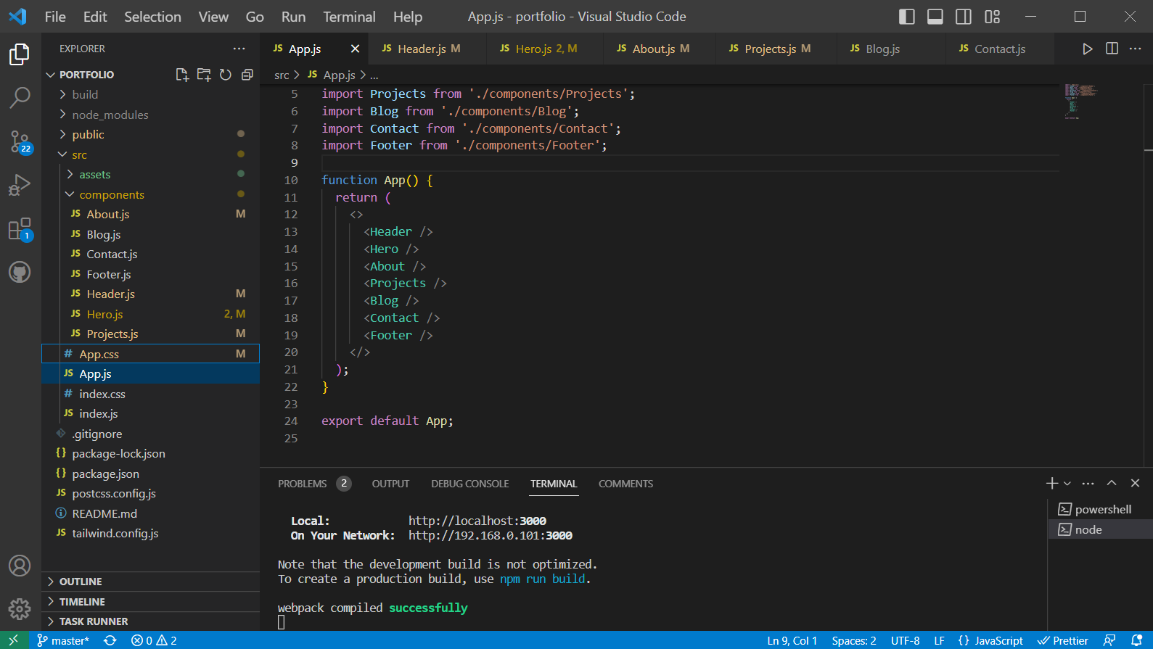Click Ln 9, Col 1 position indicator
1153x649 pixels.
click(x=792, y=640)
